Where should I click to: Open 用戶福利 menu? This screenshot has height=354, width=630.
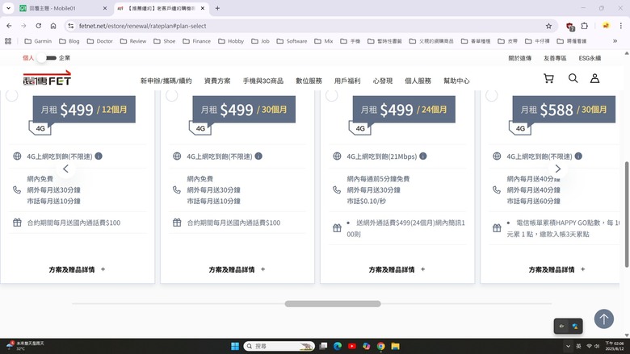tap(347, 81)
